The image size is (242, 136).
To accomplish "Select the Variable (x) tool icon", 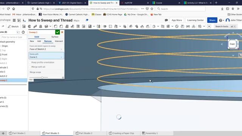I will [188, 26].
